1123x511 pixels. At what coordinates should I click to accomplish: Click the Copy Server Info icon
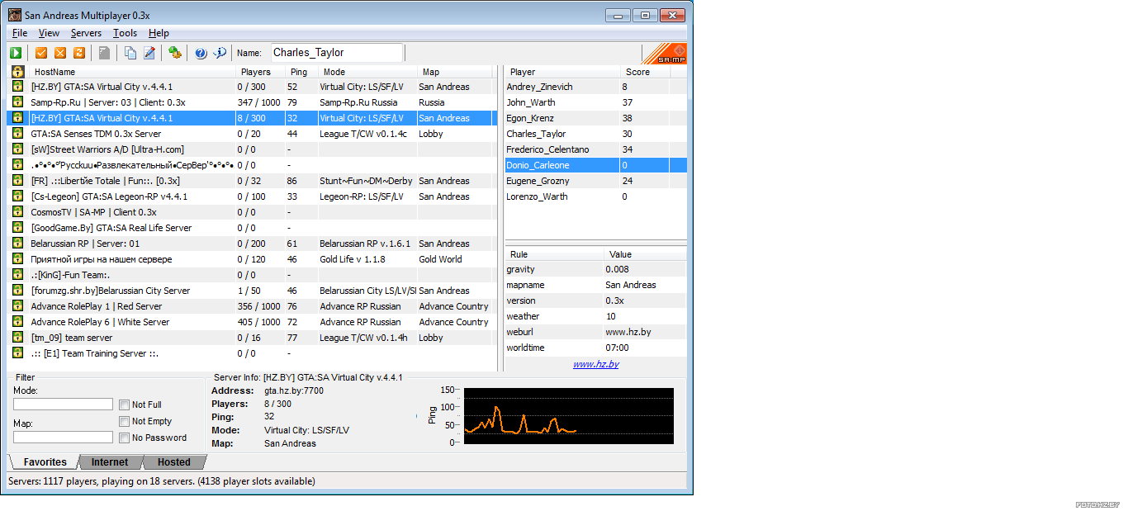130,53
